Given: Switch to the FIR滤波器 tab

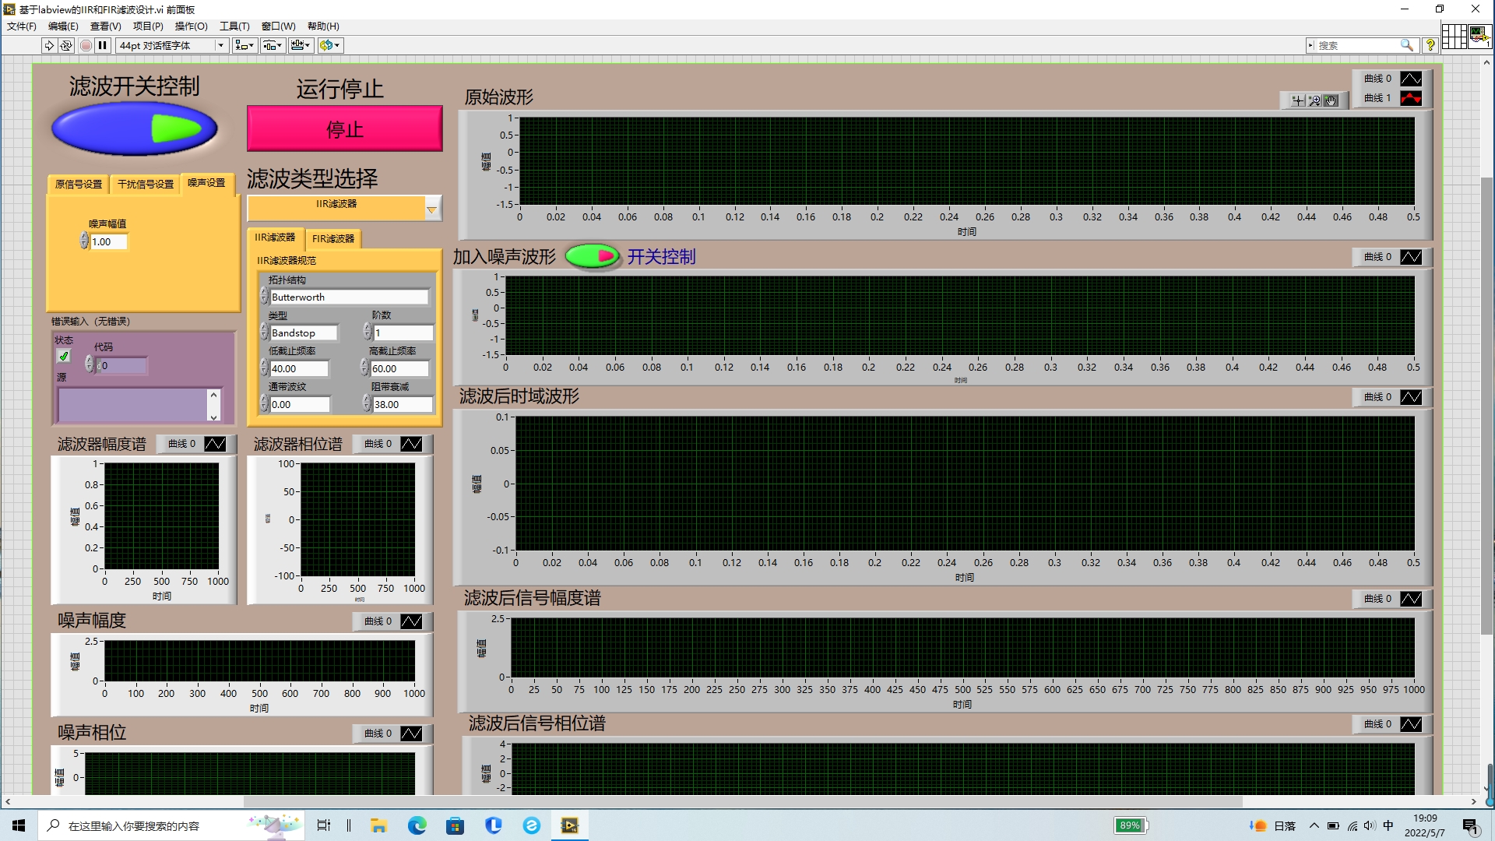Looking at the screenshot, I should (333, 239).
